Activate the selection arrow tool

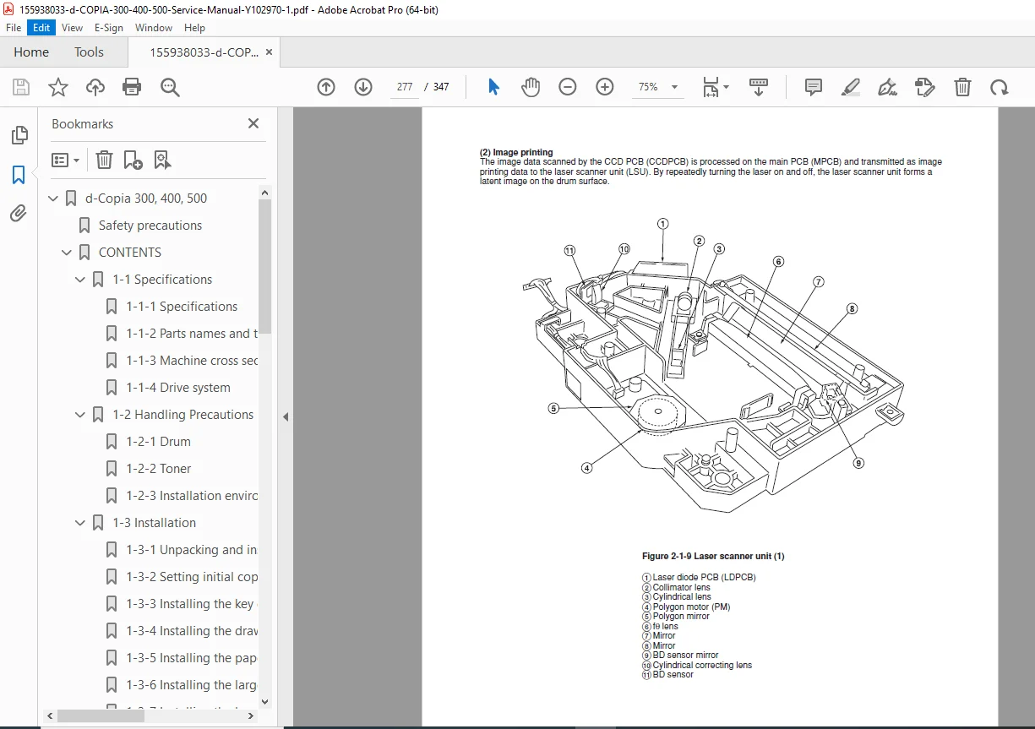coord(493,87)
